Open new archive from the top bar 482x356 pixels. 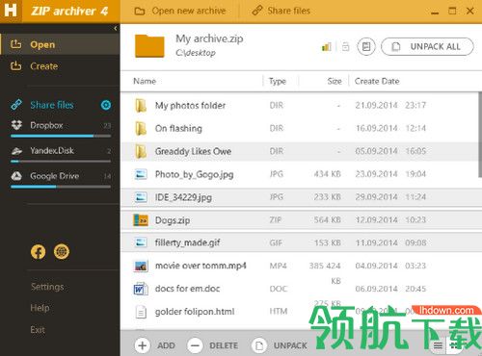tap(180, 11)
